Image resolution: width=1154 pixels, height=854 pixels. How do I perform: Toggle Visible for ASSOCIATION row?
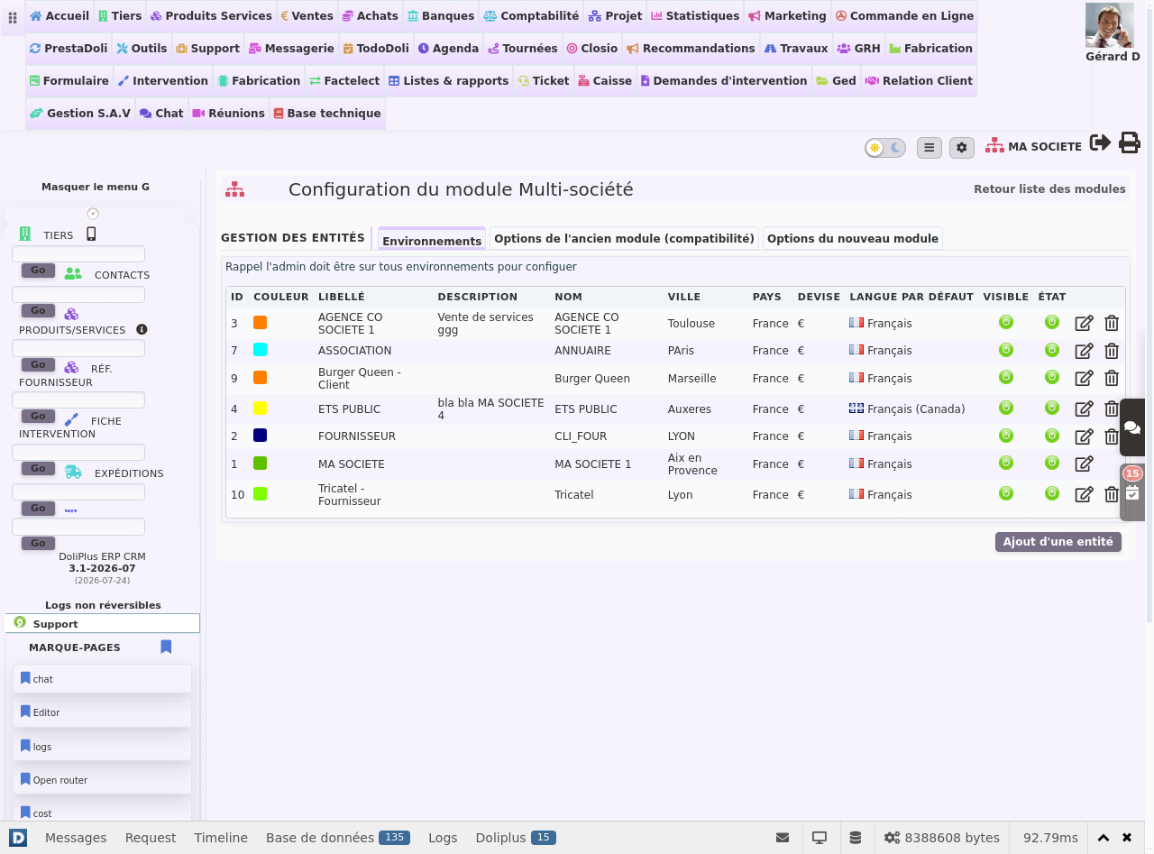(x=1006, y=350)
